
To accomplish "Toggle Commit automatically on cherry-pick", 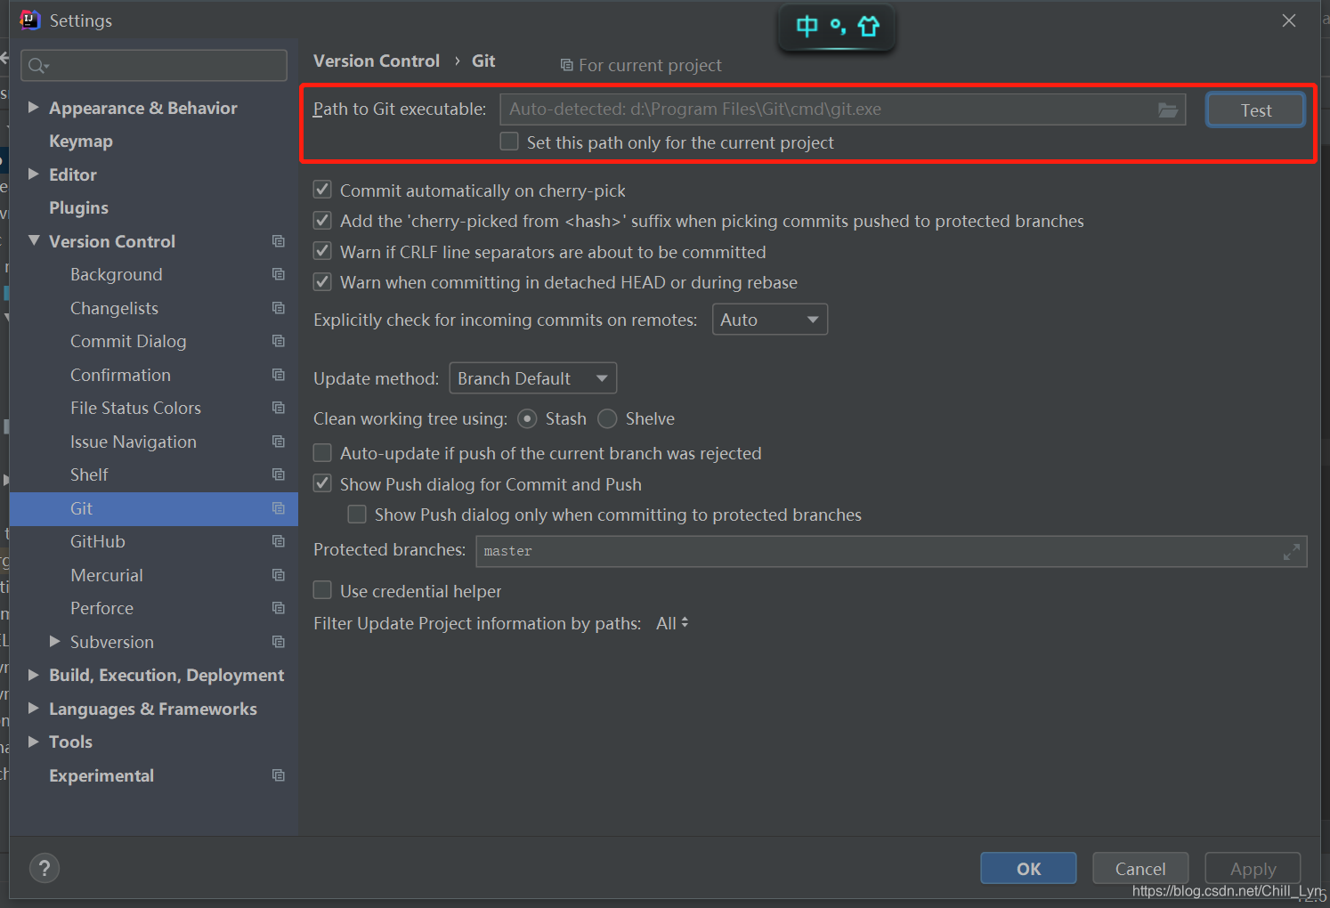I will point(322,190).
